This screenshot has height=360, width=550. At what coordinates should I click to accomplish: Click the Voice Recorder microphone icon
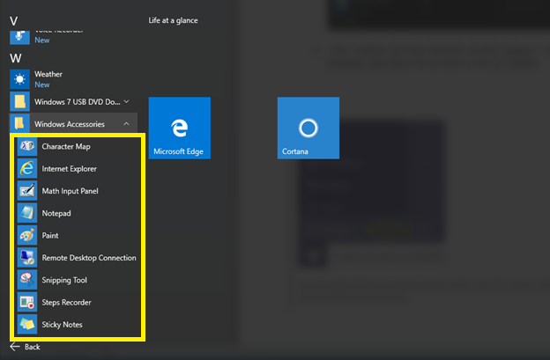click(19, 38)
